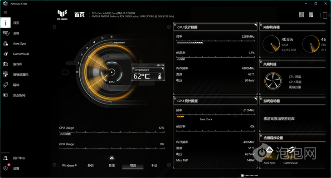The height and width of the screenshot is (178, 331).
Task: Click the CPU 频率 2289MHz bar
Action: point(215,42)
